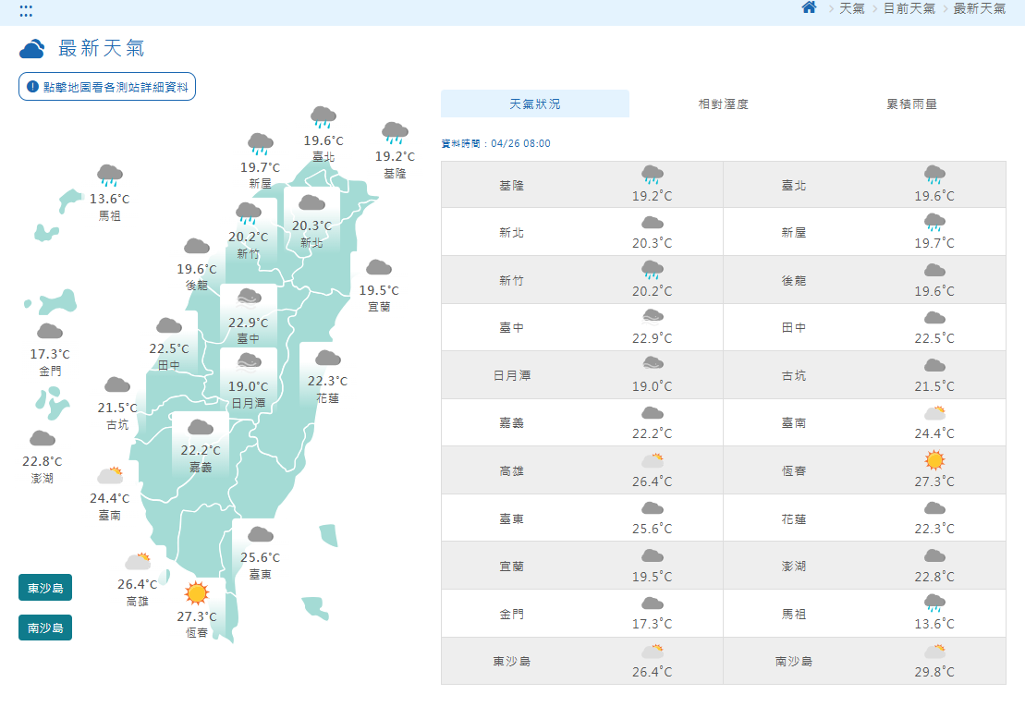Open the 天氣 breadcrumb link

point(851,8)
